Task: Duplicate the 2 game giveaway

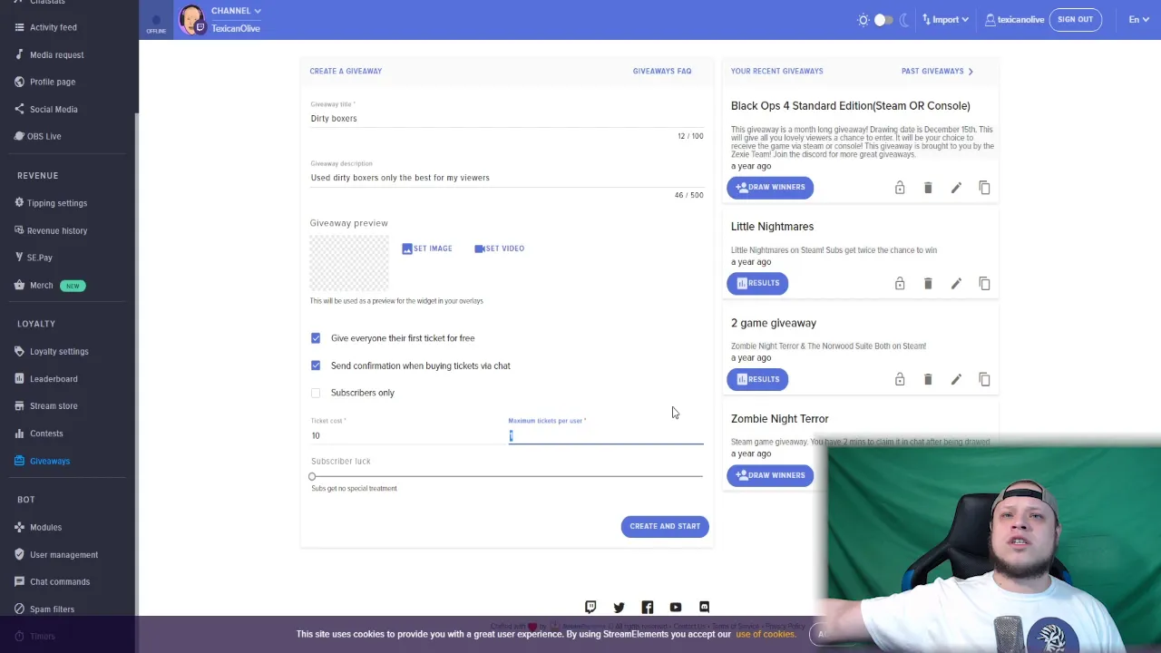Action: 984,380
